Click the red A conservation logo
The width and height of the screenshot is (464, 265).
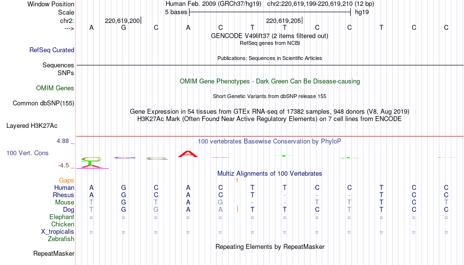point(188,154)
